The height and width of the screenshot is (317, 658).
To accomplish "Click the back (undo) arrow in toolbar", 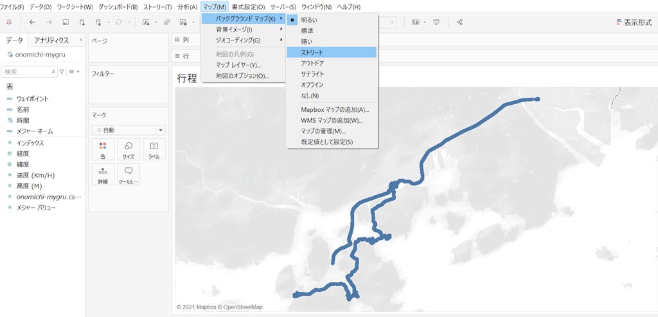I will pyautogui.click(x=32, y=23).
